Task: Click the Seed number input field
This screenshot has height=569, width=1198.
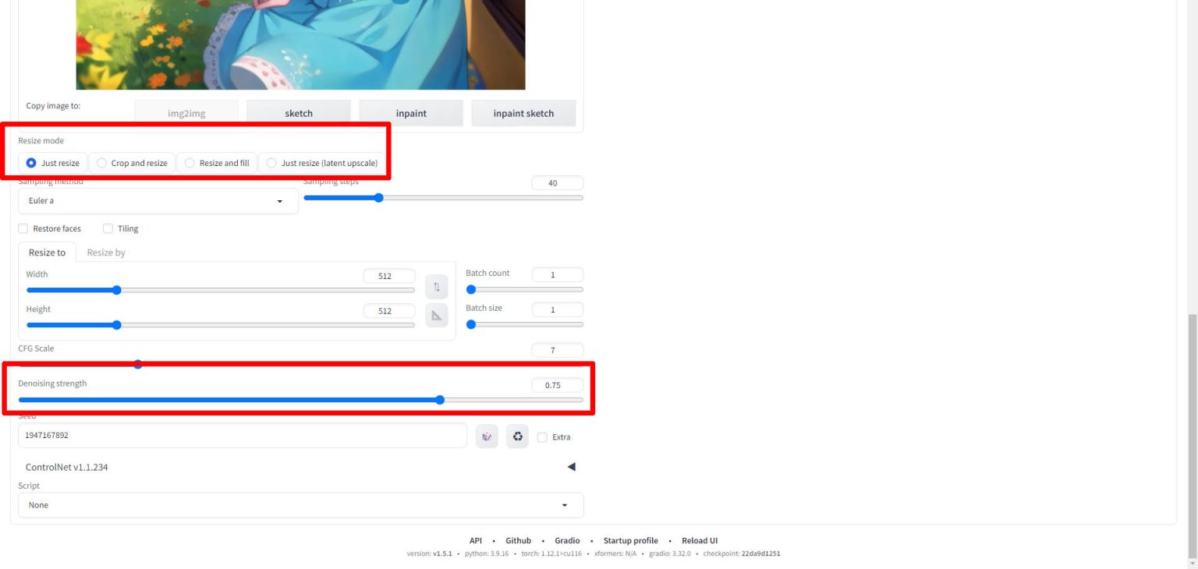Action: click(242, 436)
